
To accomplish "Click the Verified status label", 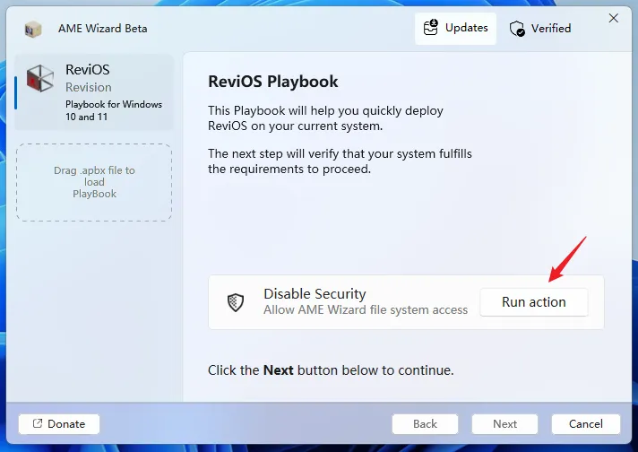I will point(551,29).
